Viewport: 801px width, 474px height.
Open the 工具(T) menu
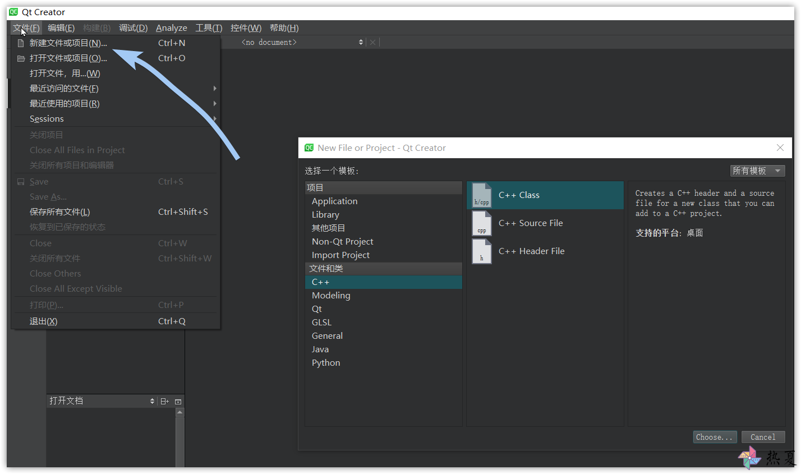(209, 28)
